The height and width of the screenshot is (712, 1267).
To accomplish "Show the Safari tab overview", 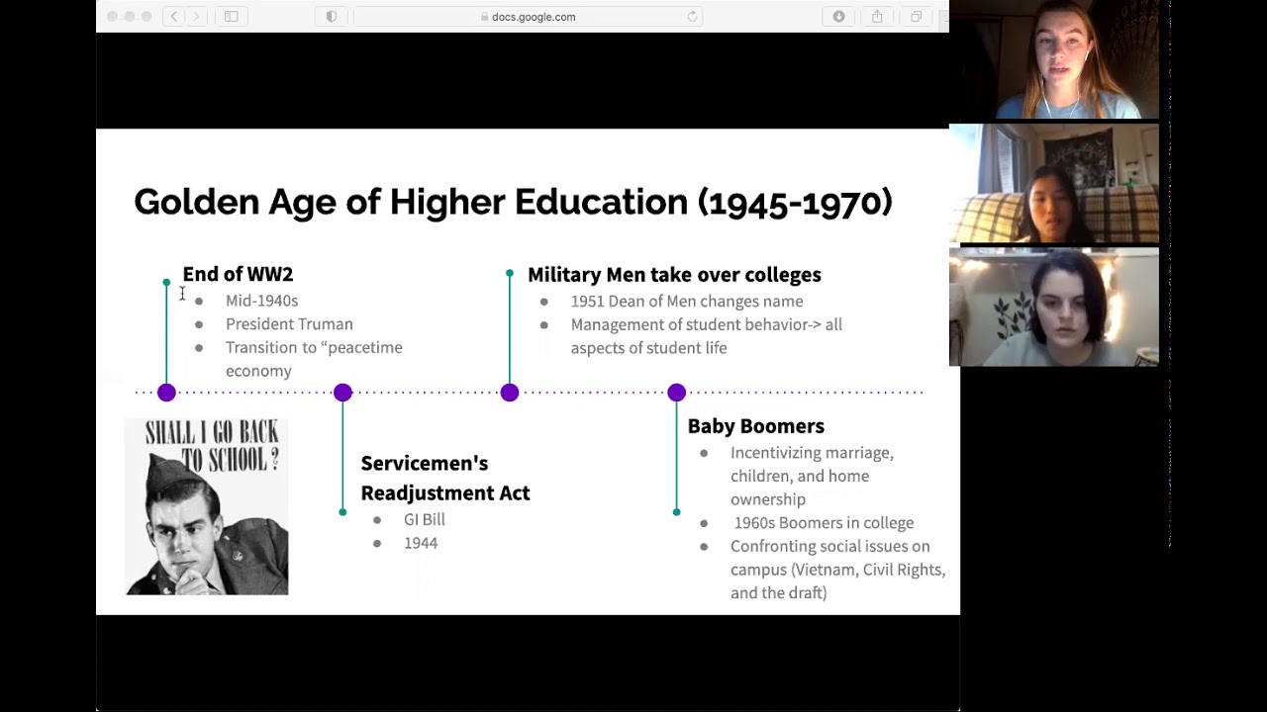I will (x=916, y=16).
